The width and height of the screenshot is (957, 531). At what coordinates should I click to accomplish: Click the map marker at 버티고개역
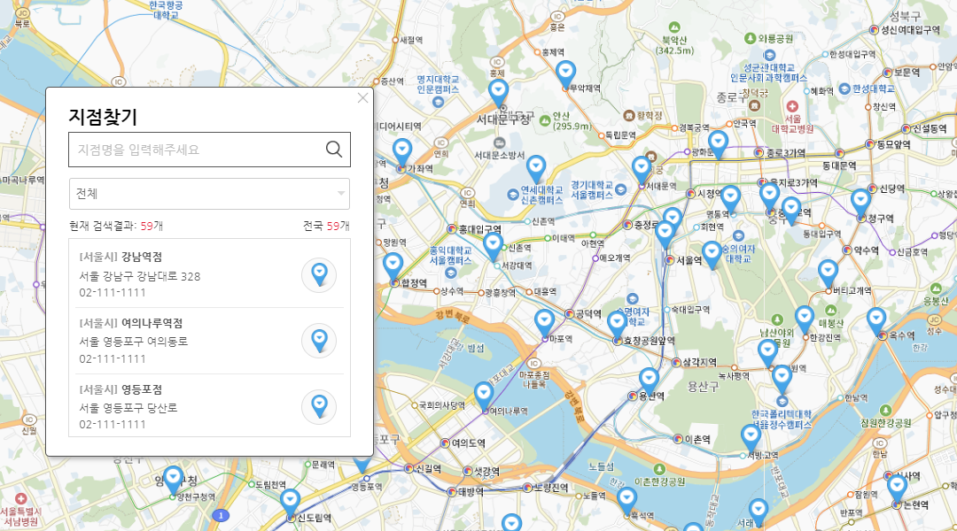click(828, 273)
